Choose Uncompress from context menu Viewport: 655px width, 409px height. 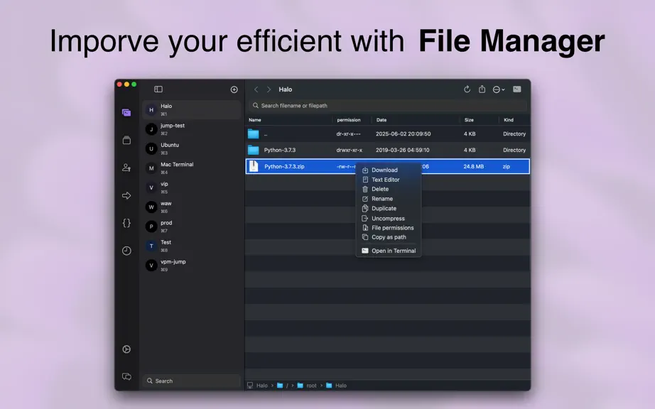[x=388, y=218]
